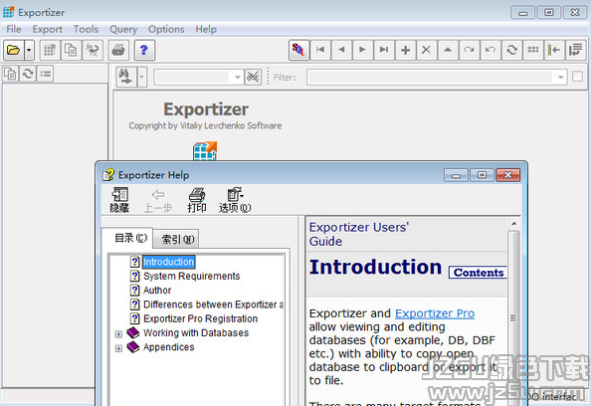This screenshot has height=406, width=591.
Task: Select the Working with Databases book
Action: [196, 333]
